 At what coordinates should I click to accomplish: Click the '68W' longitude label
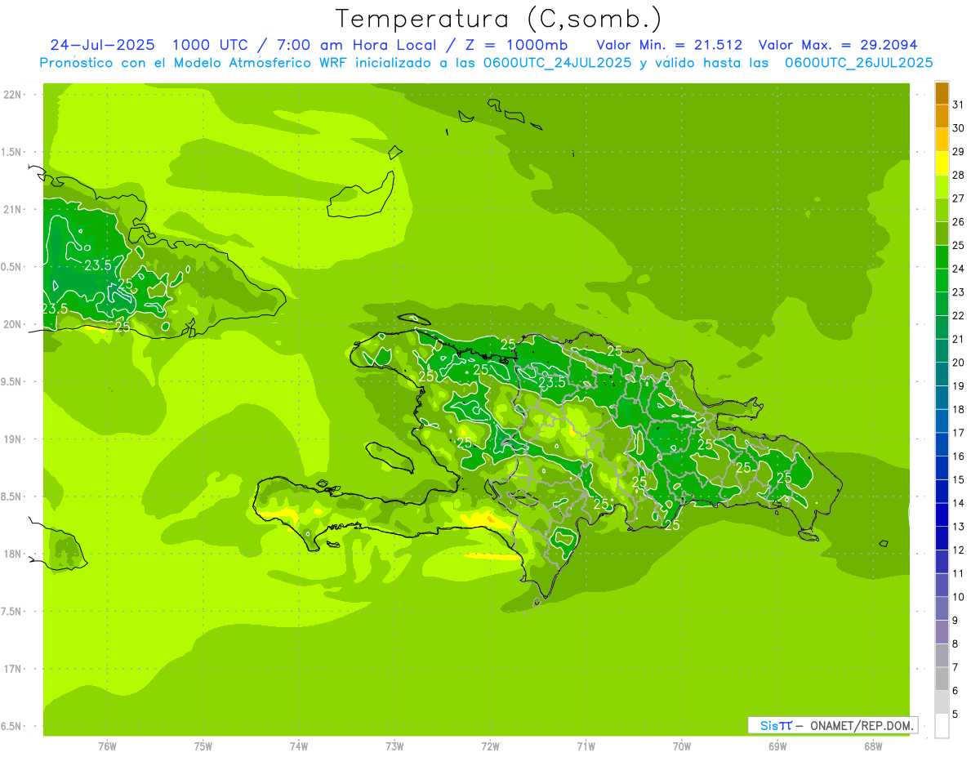pos(873,746)
